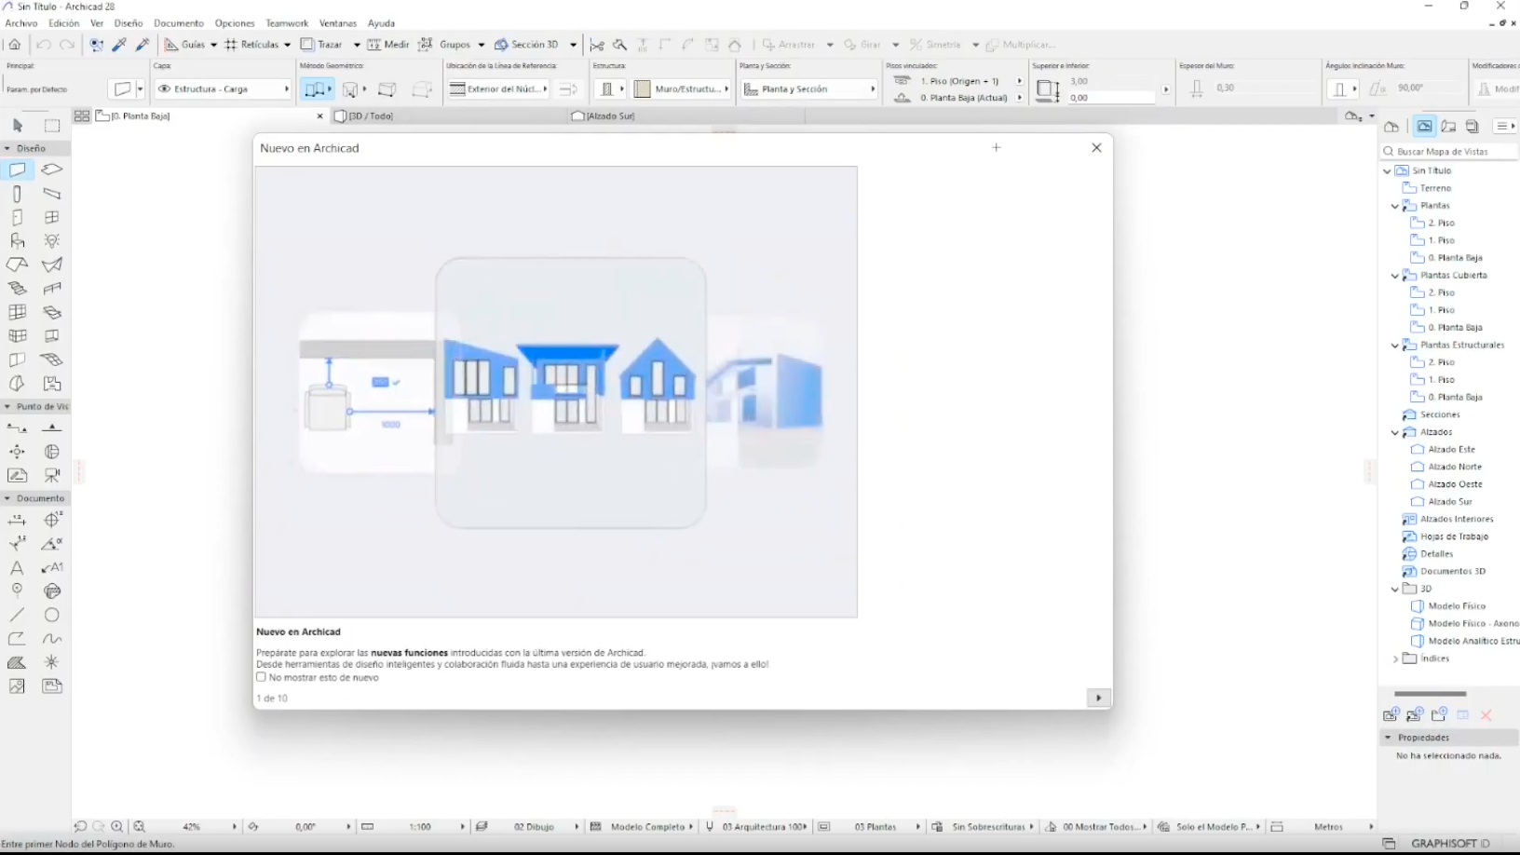Select the Arrow selection tool
The image size is (1520, 855).
[x=18, y=126]
